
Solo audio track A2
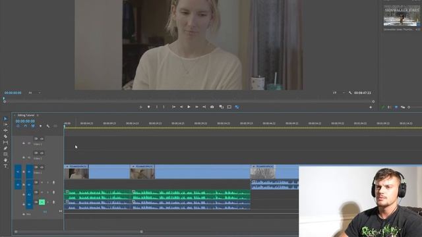coord(48,192)
